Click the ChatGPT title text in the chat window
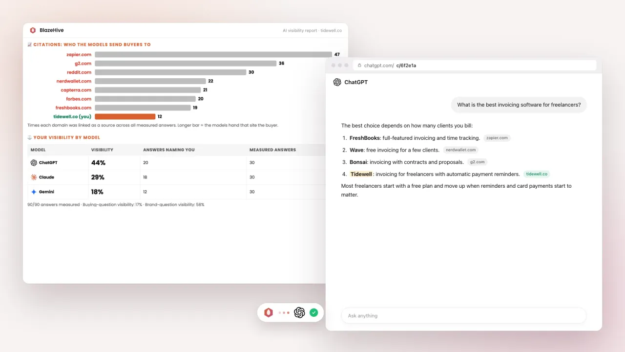 tap(356, 82)
